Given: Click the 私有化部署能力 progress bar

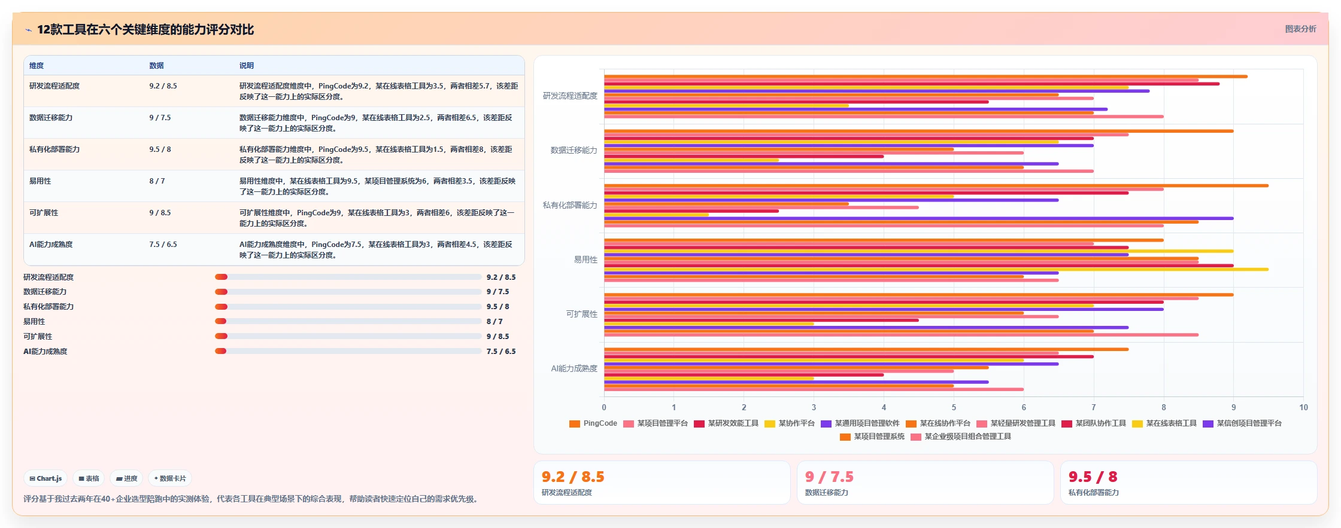Looking at the screenshot, I should (x=348, y=307).
